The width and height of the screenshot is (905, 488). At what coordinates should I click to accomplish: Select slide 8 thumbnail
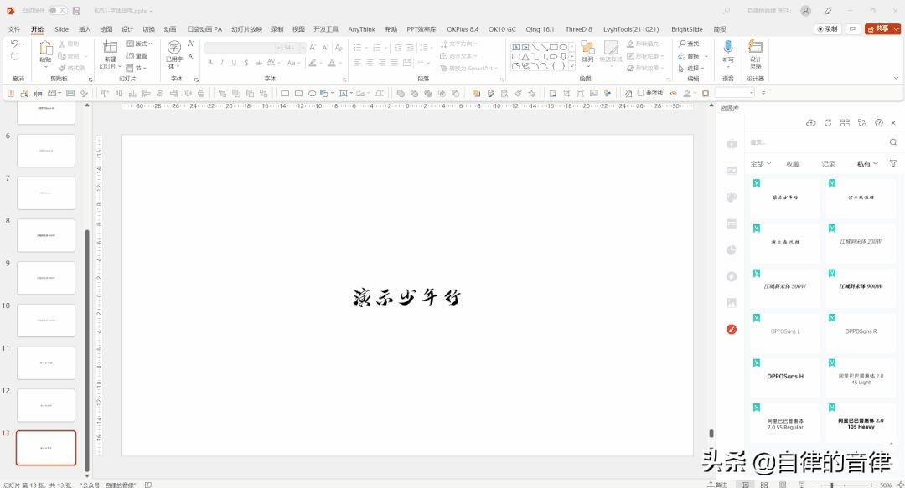(46, 235)
